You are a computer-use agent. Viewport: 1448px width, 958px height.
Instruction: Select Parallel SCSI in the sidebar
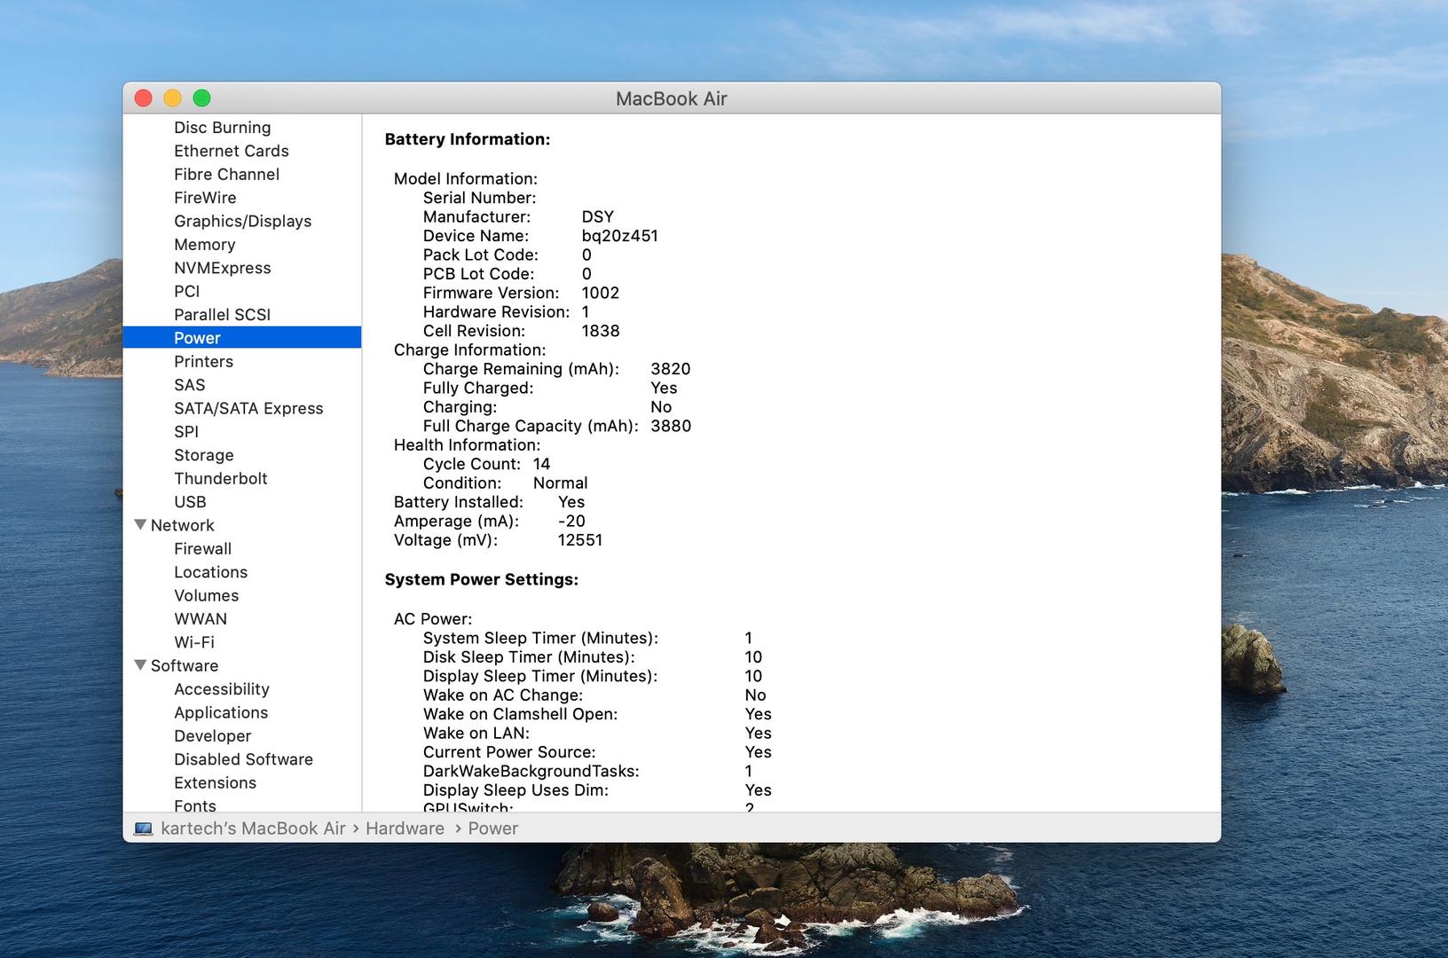222,315
